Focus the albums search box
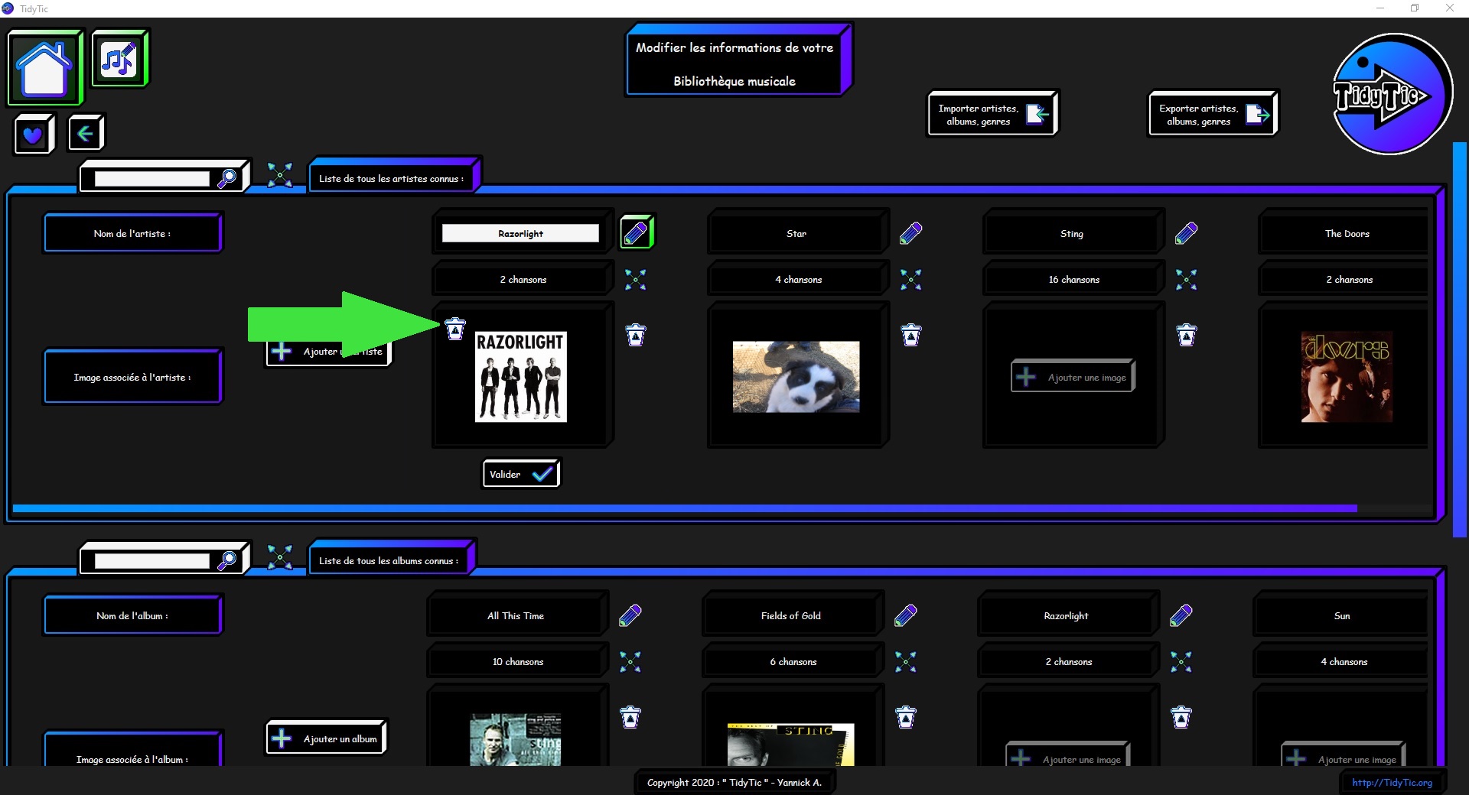Image resolution: width=1469 pixels, height=795 pixels. pos(151,560)
